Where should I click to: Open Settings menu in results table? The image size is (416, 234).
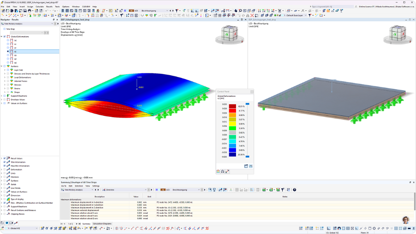click(96, 186)
